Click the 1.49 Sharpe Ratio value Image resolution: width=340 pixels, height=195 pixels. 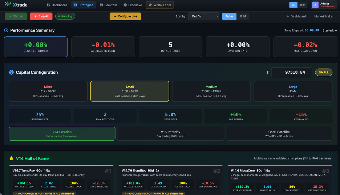[x=158, y=183]
